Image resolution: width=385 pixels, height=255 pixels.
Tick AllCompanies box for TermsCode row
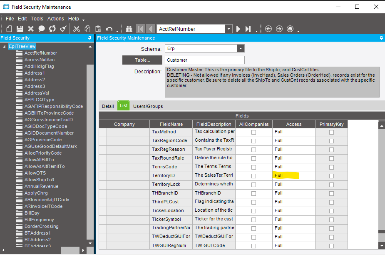coord(253,167)
